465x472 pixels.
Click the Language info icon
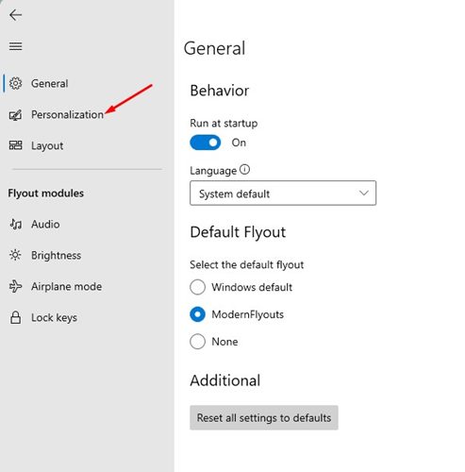(x=244, y=170)
